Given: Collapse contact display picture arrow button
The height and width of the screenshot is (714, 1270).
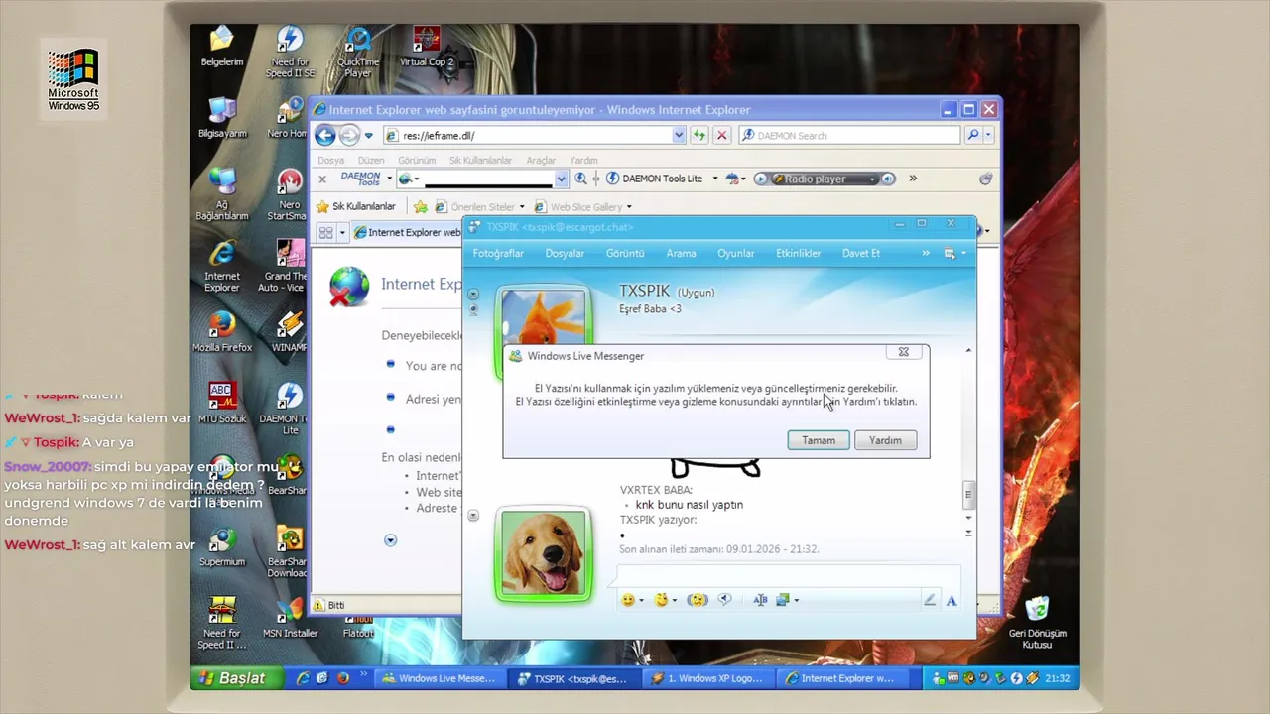Looking at the screenshot, I should coord(473,294).
